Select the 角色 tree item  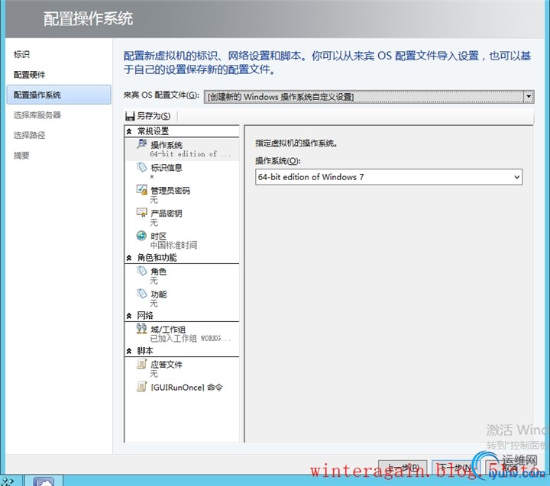click(x=182, y=275)
